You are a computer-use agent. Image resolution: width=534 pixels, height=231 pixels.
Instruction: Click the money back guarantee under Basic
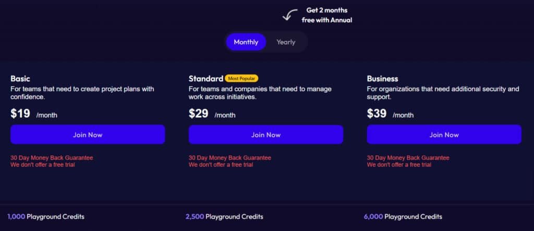click(52, 157)
